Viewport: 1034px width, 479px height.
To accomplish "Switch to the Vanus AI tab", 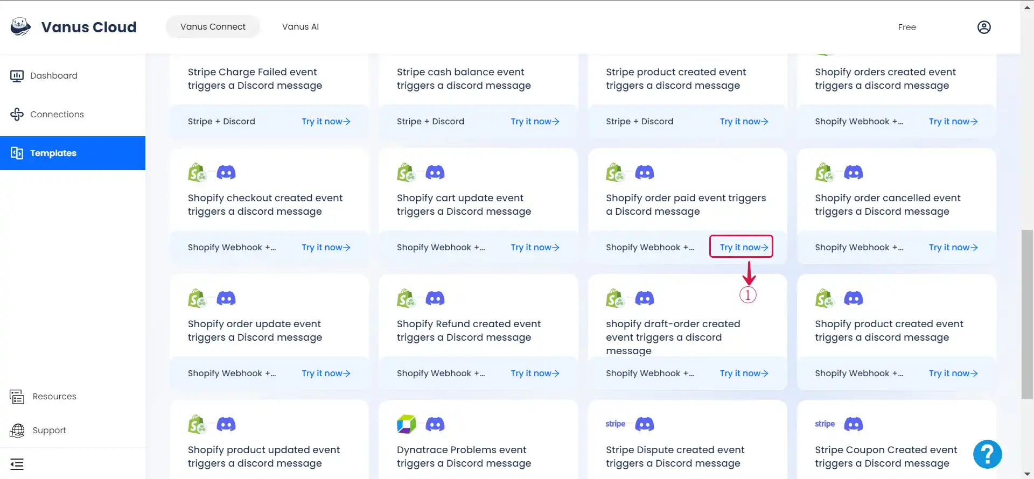I will point(301,27).
